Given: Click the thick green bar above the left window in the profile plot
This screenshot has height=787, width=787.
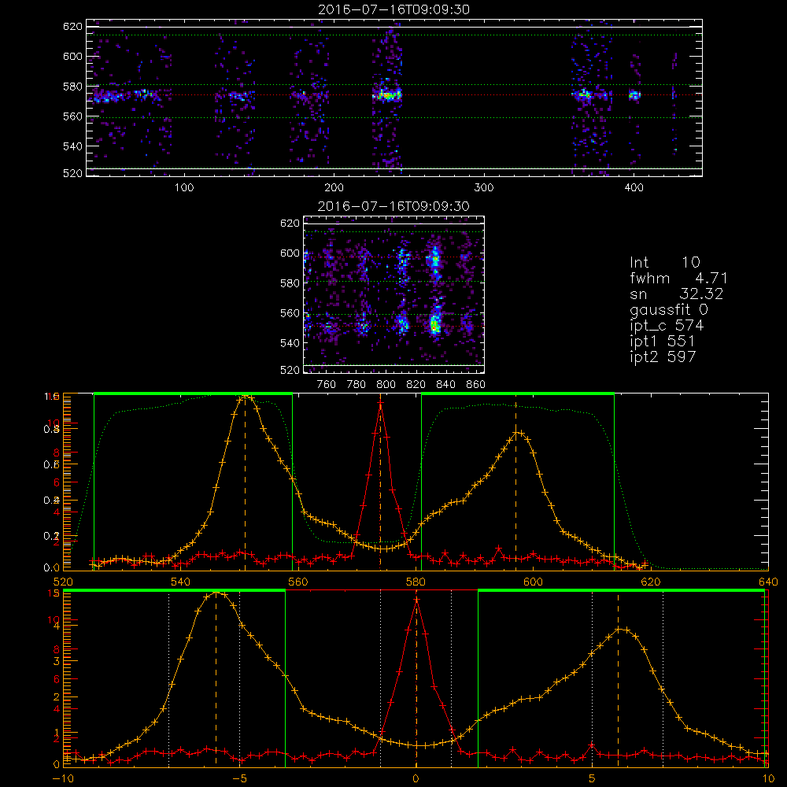Looking at the screenshot, I should coord(194,393).
